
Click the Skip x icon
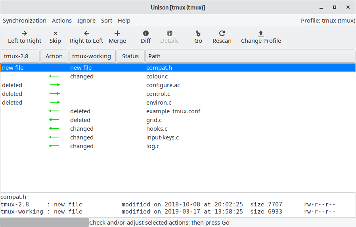(55, 33)
